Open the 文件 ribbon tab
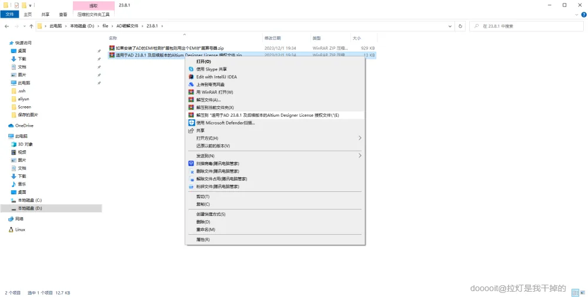This screenshot has width=588, height=297. click(x=10, y=14)
